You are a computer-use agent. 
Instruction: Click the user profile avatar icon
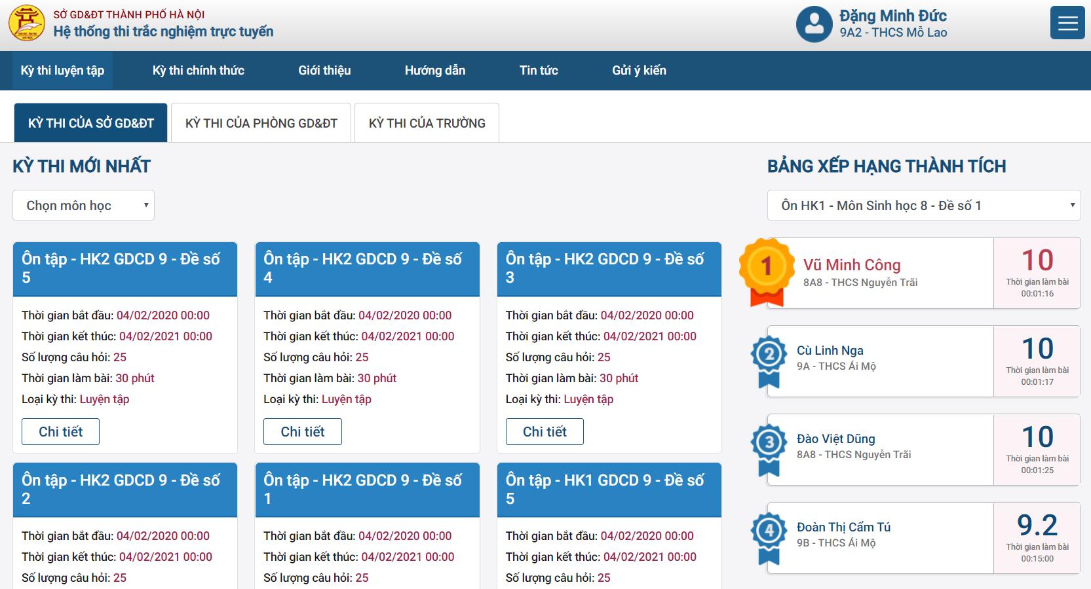[814, 24]
